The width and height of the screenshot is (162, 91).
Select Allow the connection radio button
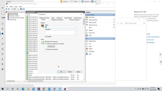point(46,41)
